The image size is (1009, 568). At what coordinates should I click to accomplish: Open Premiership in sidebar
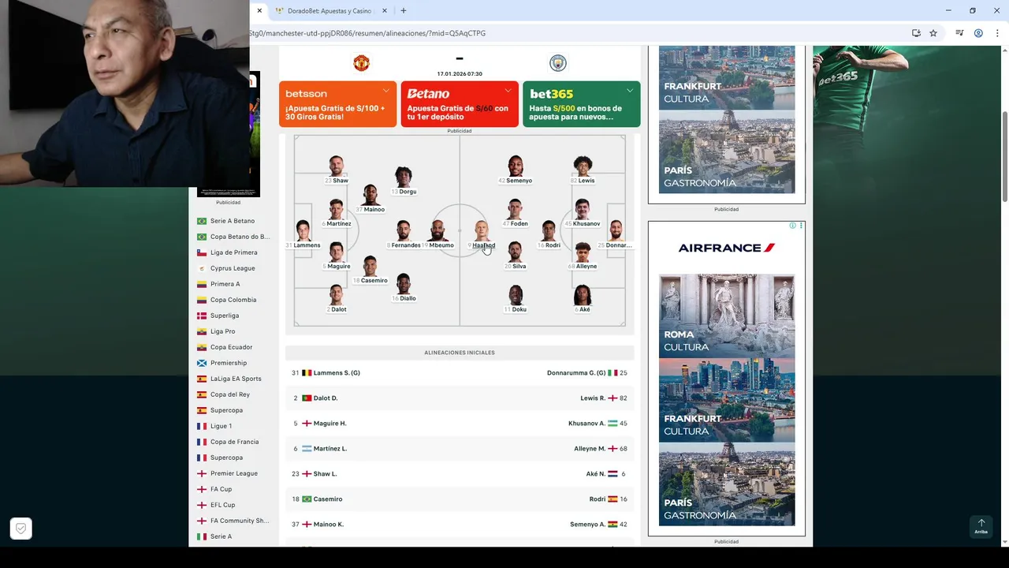(229, 363)
